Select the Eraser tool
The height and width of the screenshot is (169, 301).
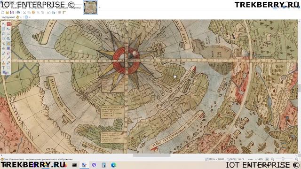point(8,53)
